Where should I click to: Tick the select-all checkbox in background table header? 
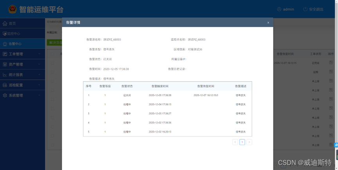click(52, 54)
